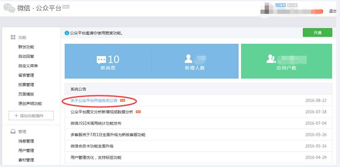Screen dimensions: 340x167
Task: Open 原创声明功能 in the sidebar
Action: click(x=30, y=104)
